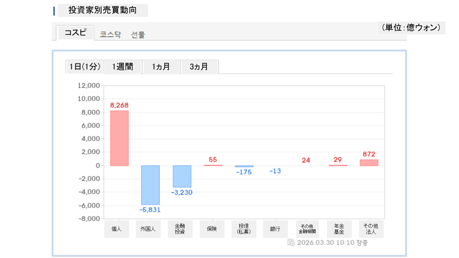Click the blue 外国人 bar showing -5,831
This screenshot has height=258, width=459.
click(150, 185)
